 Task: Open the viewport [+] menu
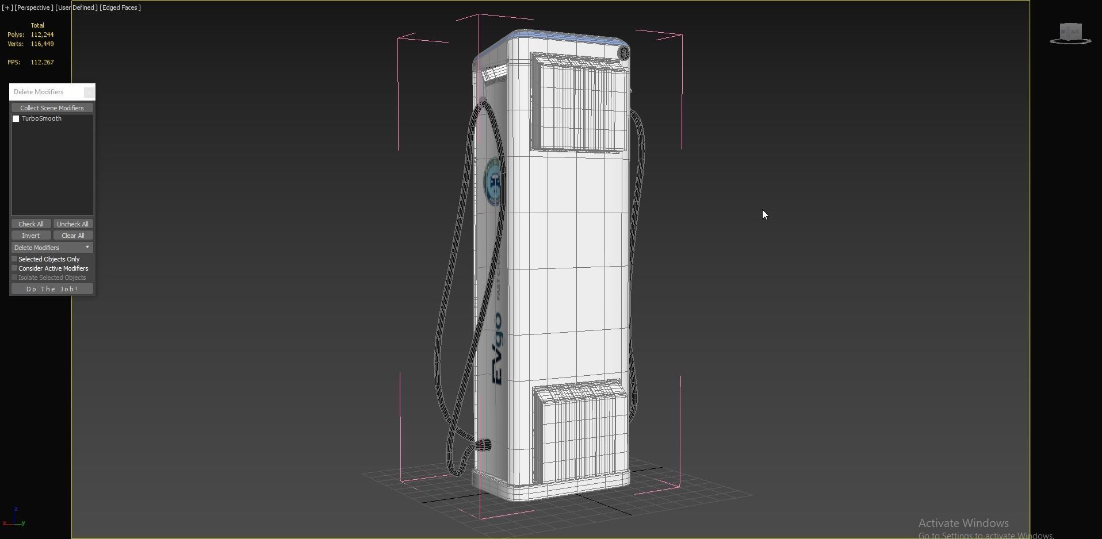pyautogui.click(x=7, y=7)
